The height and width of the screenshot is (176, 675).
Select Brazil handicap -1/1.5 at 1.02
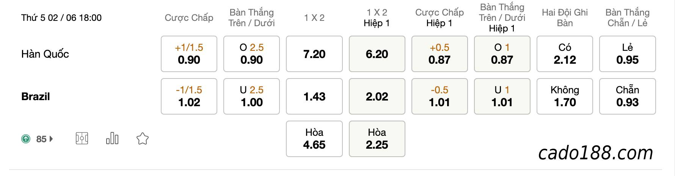tap(189, 96)
